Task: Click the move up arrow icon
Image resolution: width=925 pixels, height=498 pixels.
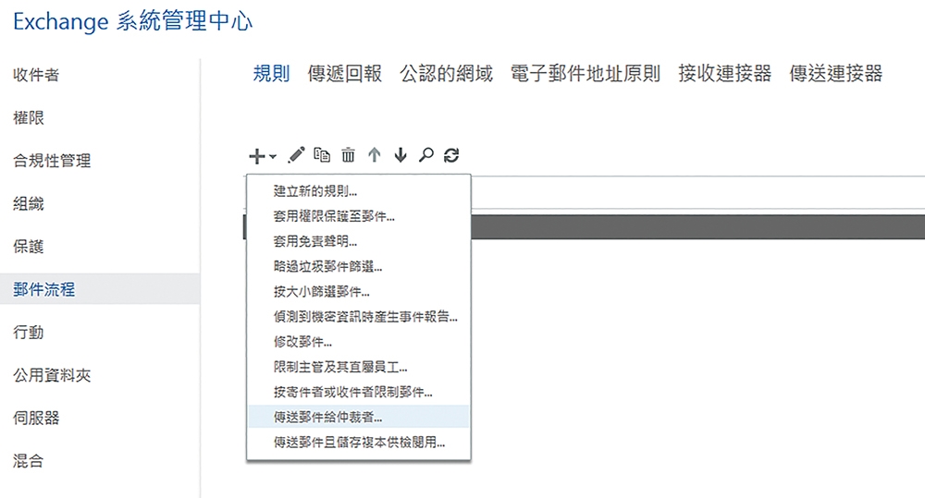Action: click(374, 155)
